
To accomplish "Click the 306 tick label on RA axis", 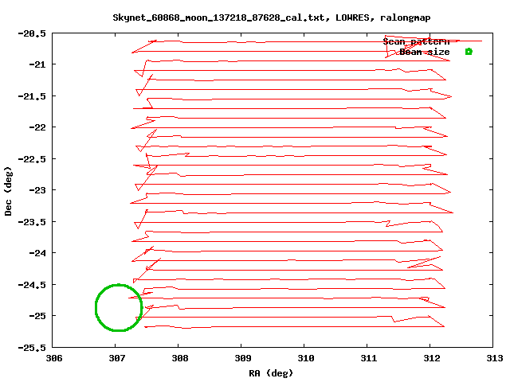I will click(x=54, y=358).
